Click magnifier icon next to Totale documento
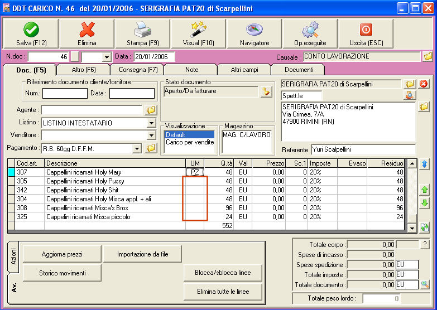The height and width of the screenshot is (310, 437). (425, 284)
